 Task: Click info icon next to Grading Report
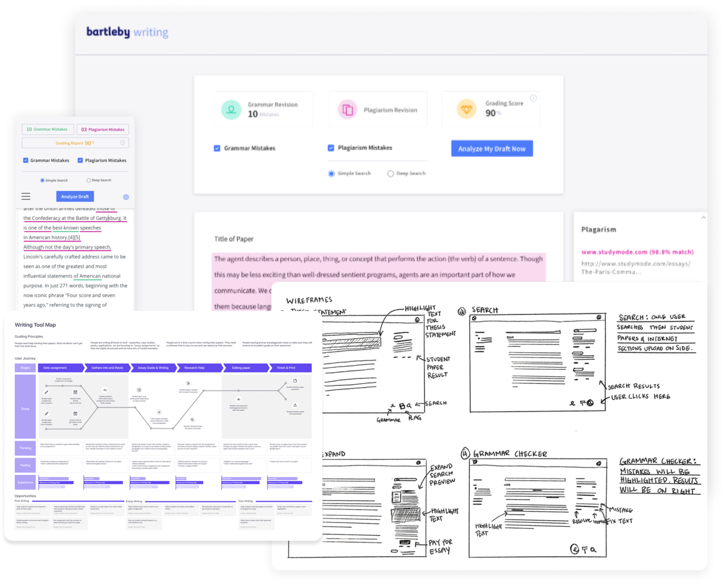[x=122, y=143]
